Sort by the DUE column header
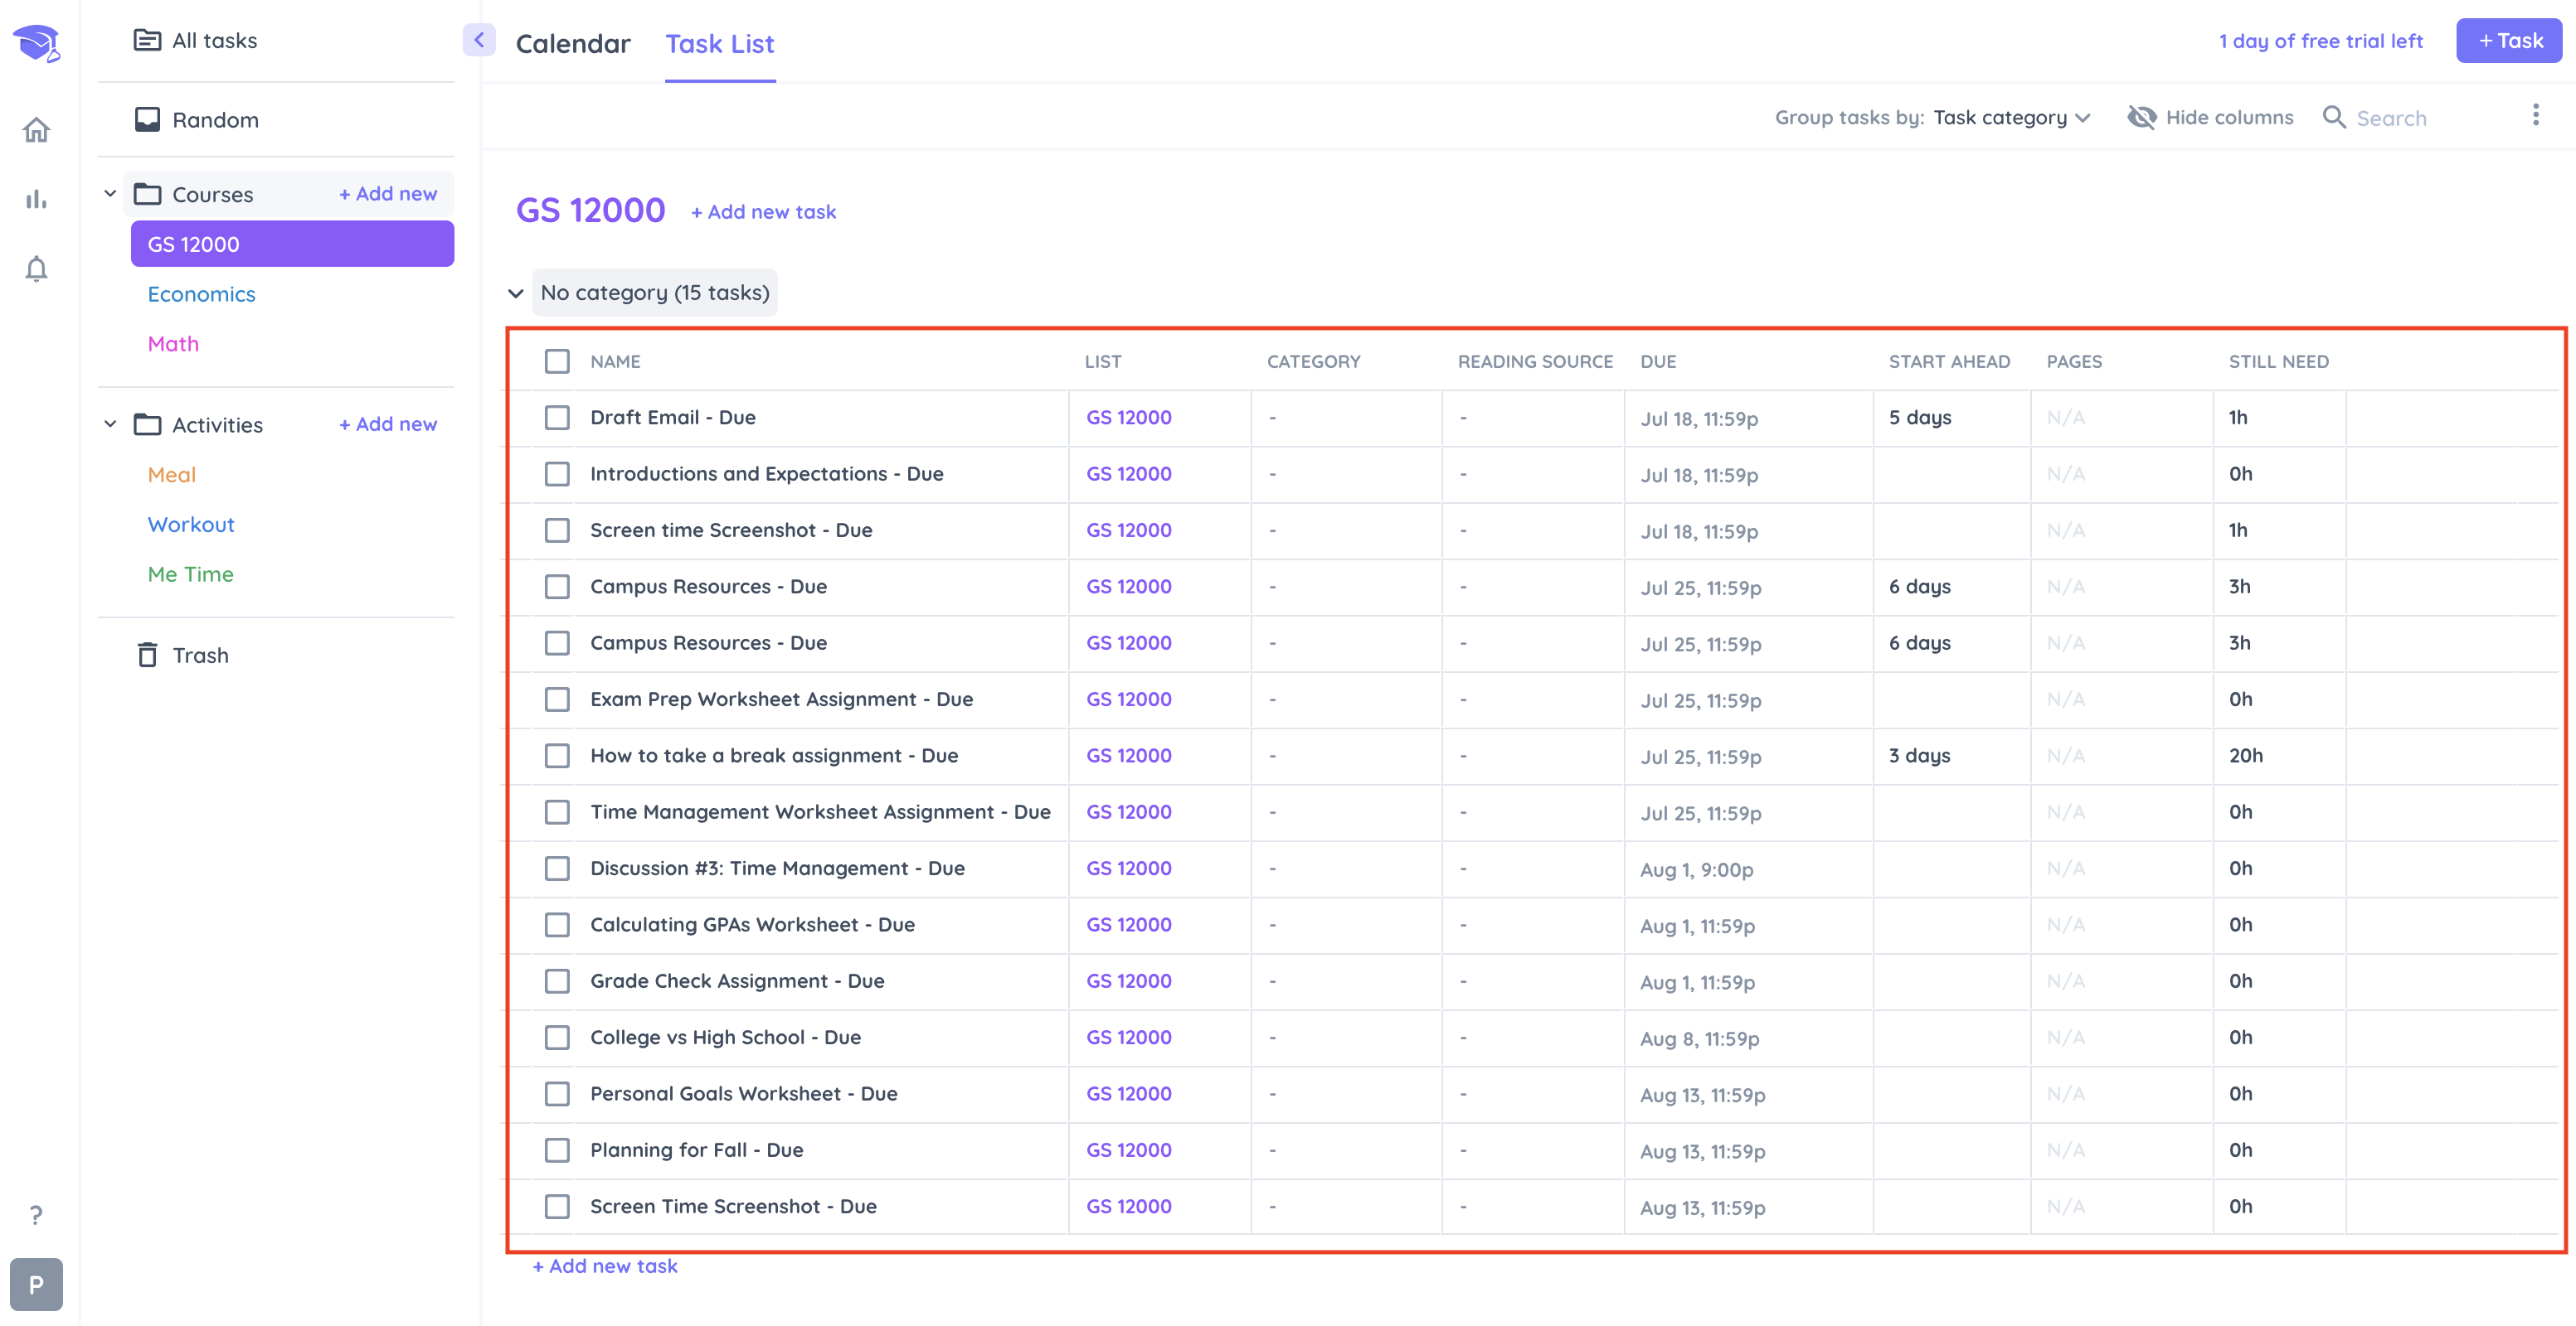This screenshot has width=2576, height=1326. click(1658, 361)
